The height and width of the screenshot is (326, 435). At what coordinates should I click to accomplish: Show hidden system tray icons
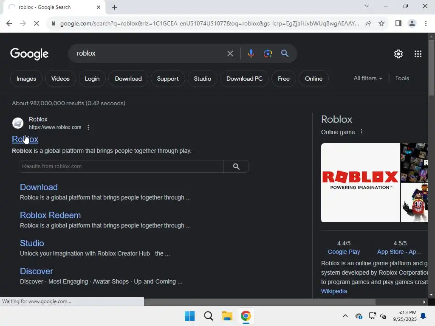345,316
